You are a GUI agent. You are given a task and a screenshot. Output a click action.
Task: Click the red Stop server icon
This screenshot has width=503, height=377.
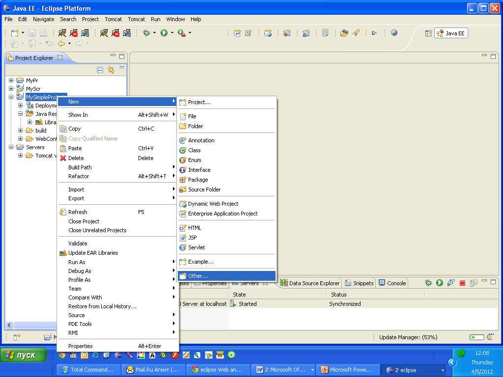pos(462,283)
